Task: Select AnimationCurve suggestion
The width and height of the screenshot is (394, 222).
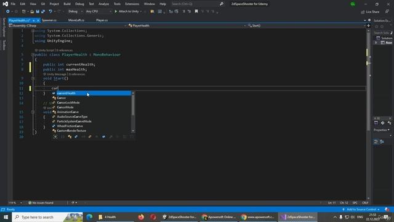Action: 92,112
